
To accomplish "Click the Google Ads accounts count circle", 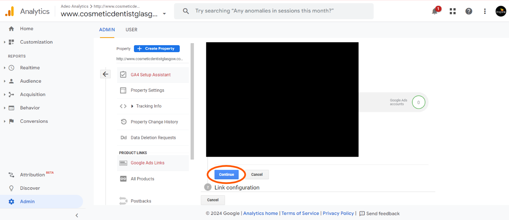I will pyautogui.click(x=418, y=102).
